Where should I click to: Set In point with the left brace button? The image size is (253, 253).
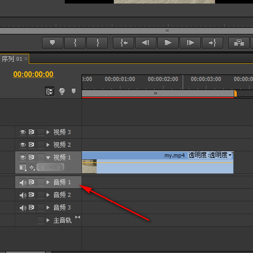(x=75, y=43)
